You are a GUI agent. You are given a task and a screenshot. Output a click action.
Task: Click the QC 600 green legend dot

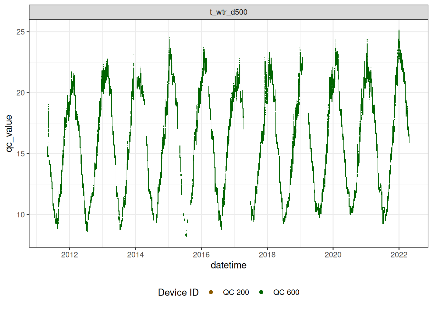point(261,292)
